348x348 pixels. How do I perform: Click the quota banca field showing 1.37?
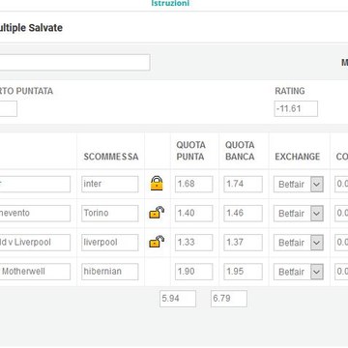pos(243,243)
